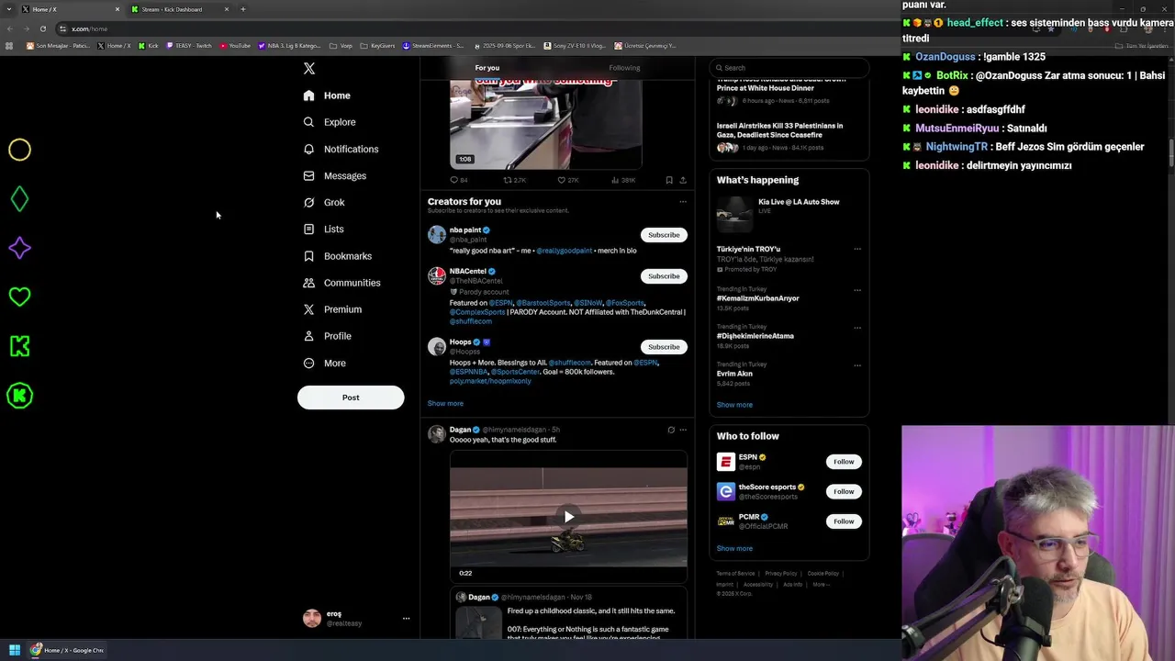Image resolution: width=1175 pixels, height=661 pixels.
Task: Open Bookmarks in the sidebar
Action: (337, 256)
